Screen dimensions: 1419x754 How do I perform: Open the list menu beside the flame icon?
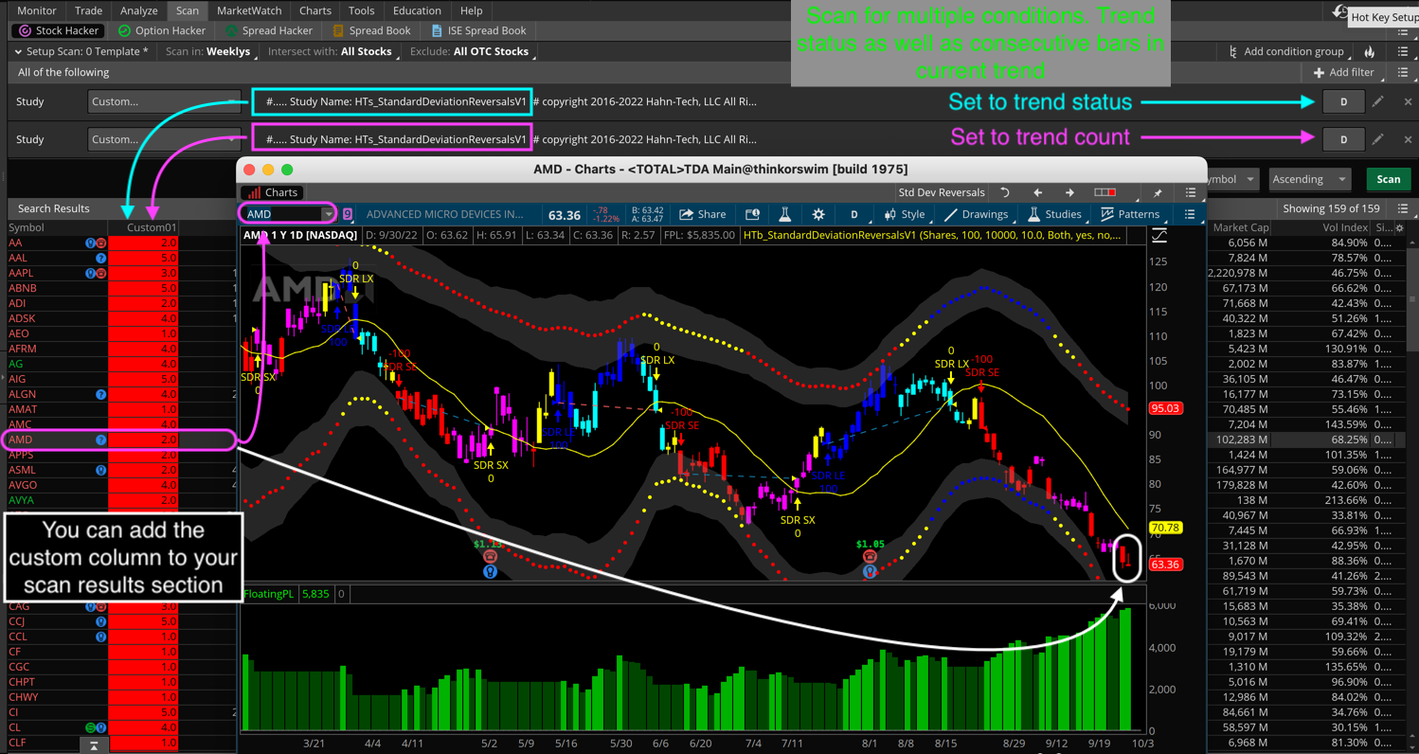pos(1403,51)
